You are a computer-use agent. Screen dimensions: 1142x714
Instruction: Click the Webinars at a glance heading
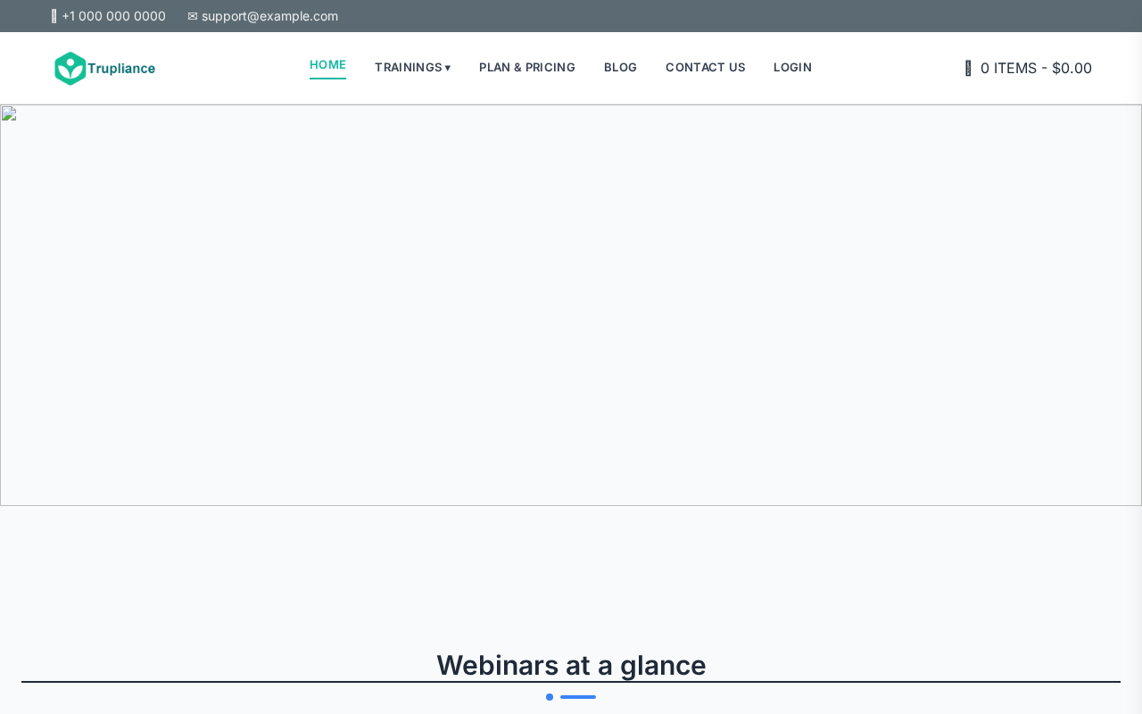point(571,665)
